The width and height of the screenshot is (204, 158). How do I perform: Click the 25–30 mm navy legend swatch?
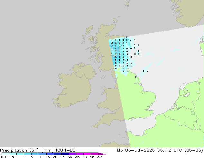click(65, 154)
